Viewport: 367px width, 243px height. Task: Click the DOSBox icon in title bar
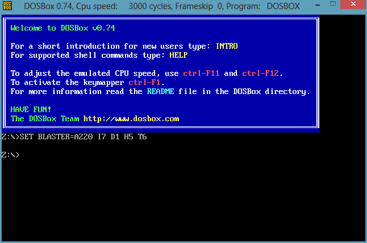7,6
